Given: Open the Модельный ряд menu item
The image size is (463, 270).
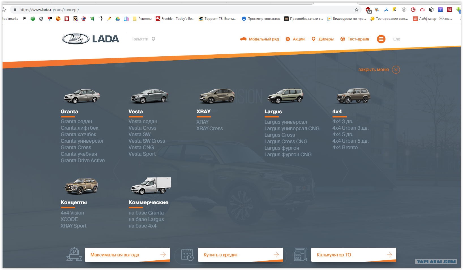Looking at the screenshot, I should coord(259,39).
